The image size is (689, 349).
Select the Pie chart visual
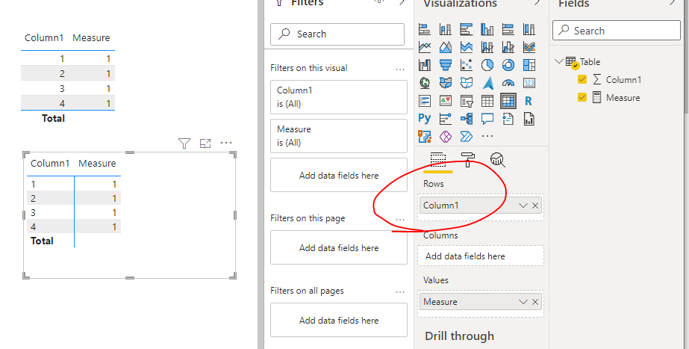click(x=487, y=65)
